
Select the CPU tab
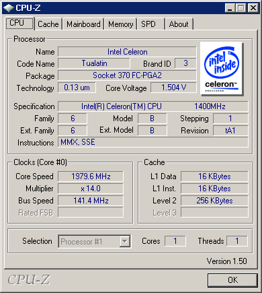(19, 23)
